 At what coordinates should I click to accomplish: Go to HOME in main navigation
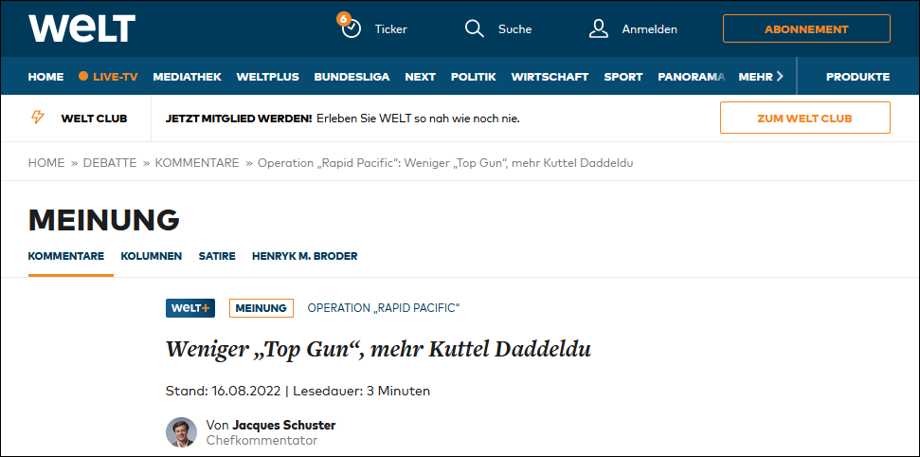click(45, 77)
